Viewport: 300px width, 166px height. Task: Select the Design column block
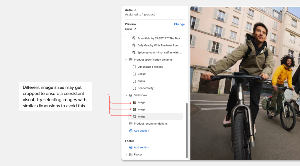pyautogui.click(x=142, y=74)
